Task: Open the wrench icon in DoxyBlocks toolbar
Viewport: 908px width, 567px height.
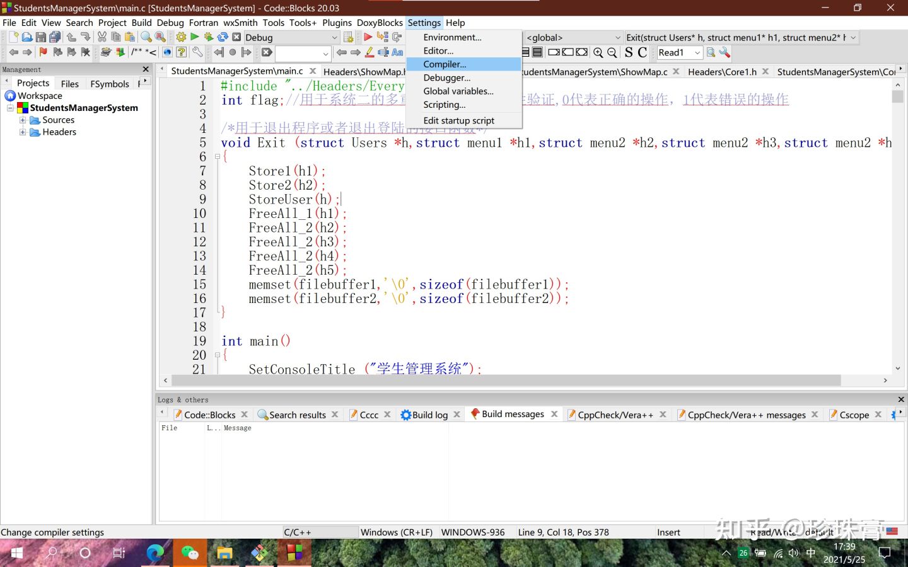Action: [x=197, y=52]
